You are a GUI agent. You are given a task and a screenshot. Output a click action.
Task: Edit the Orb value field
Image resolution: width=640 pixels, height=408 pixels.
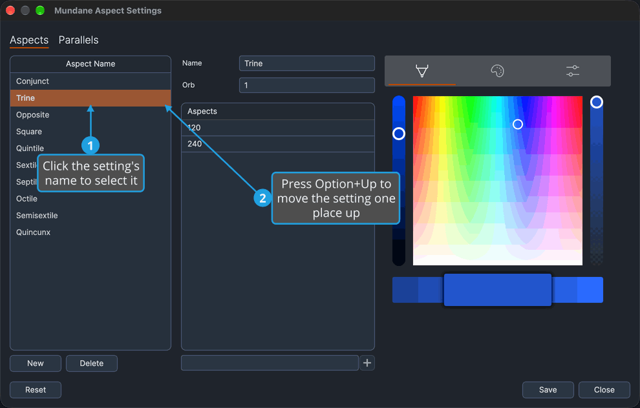pos(307,85)
